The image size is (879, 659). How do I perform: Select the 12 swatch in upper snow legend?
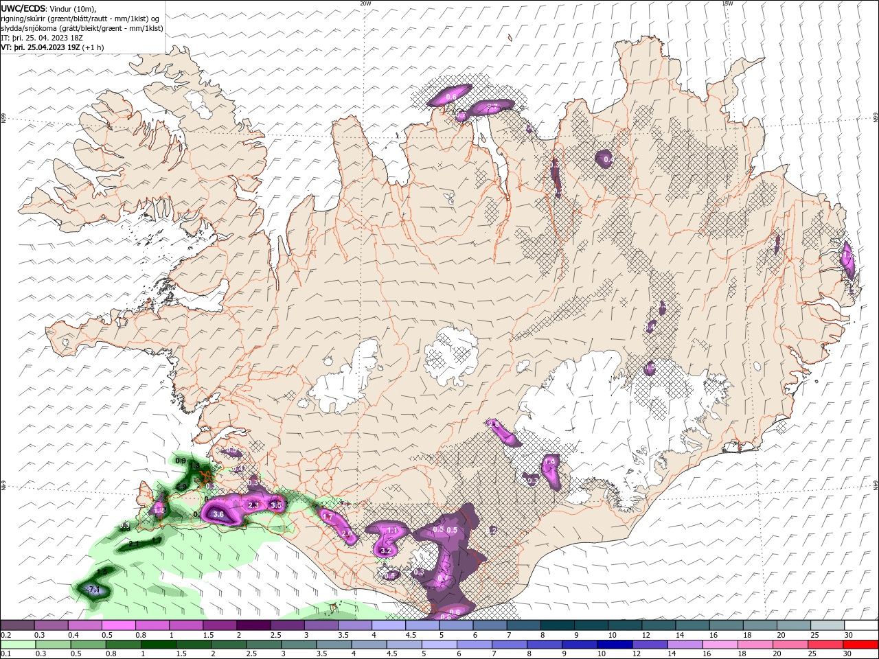pos(659,625)
